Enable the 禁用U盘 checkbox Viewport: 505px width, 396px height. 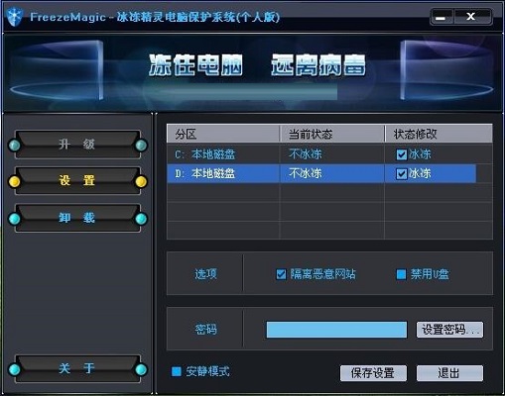(x=401, y=274)
